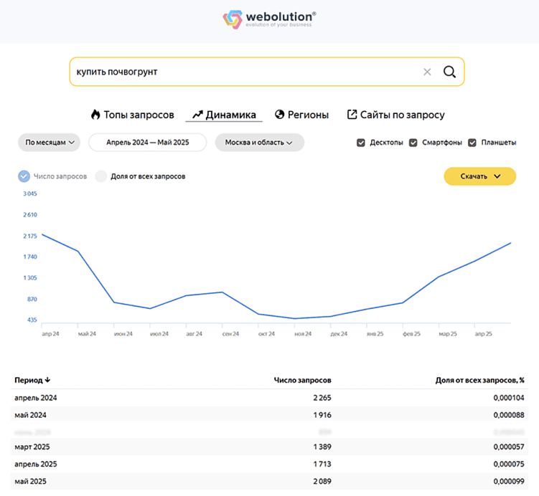Select Доля от всех запросов radio option
This screenshot has width=539, height=496.
[101, 176]
